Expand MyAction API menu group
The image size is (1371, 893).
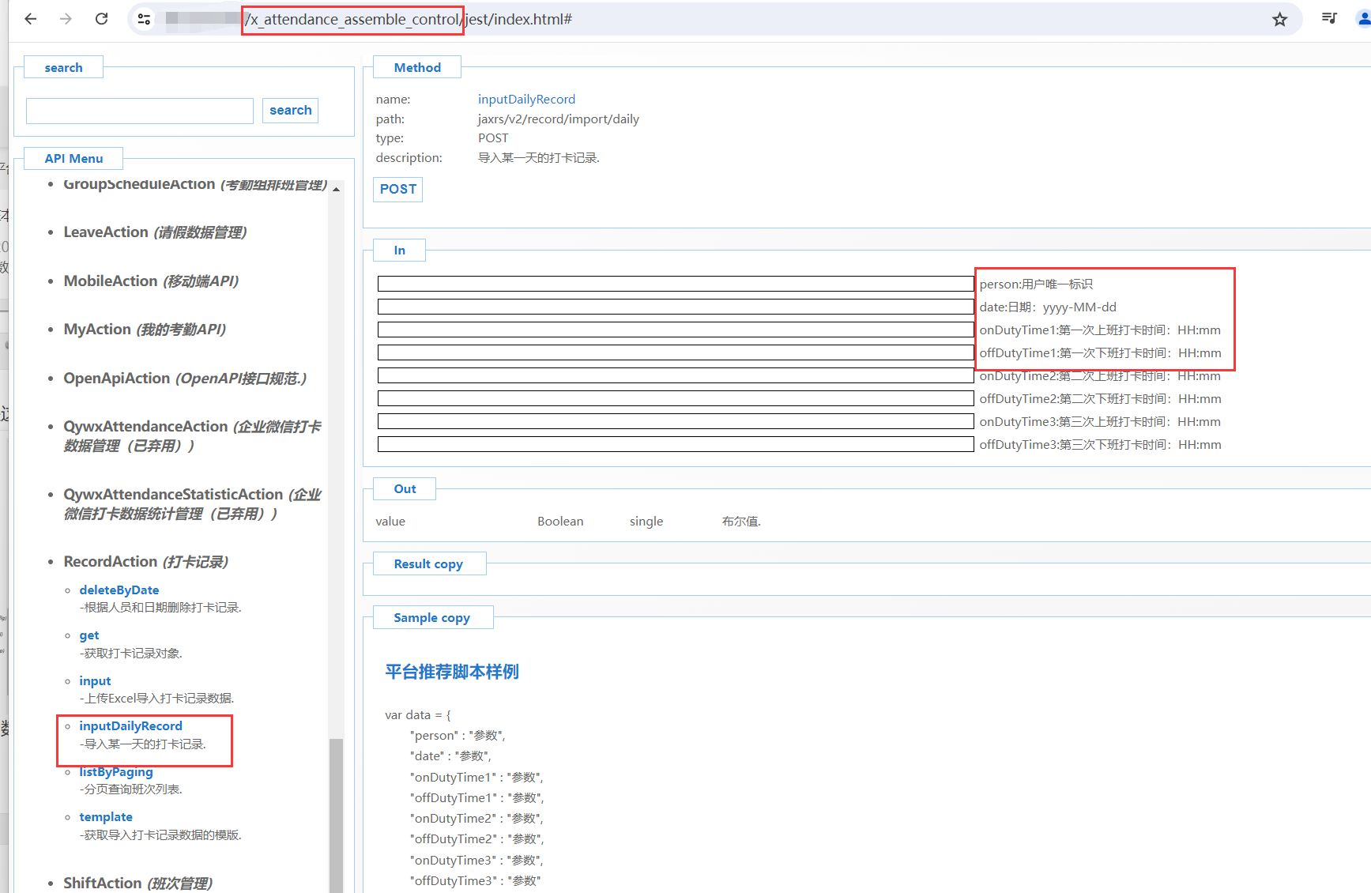(145, 330)
